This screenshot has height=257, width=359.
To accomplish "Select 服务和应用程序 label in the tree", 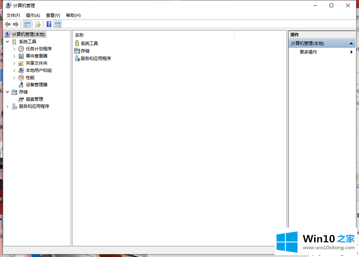I will point(34,106).
